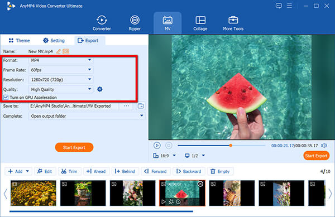335x217 pixels.
Task: Stop the preview playback
Action: (169, 146)
